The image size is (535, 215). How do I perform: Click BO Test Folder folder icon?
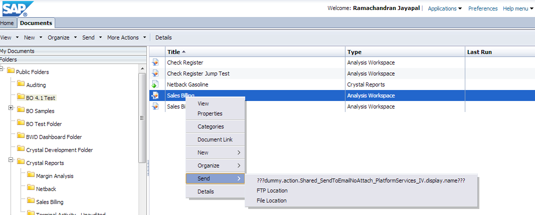pos(21,123)
